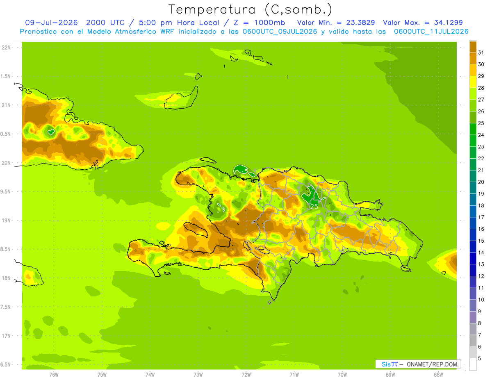
Task: Click the "75W" longitude axis label
Action: click(102, 374)
